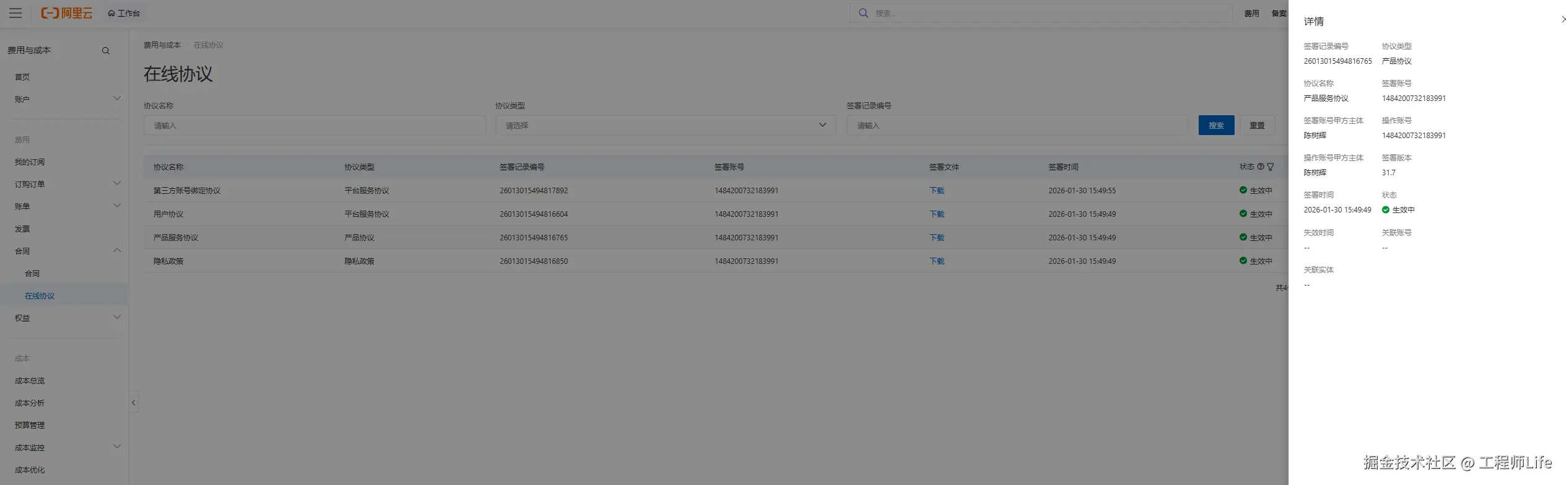Open the 协议类型 dropdown
Image resolution: width=1566 pixels, height=485 pixels.
click(666, 125)
